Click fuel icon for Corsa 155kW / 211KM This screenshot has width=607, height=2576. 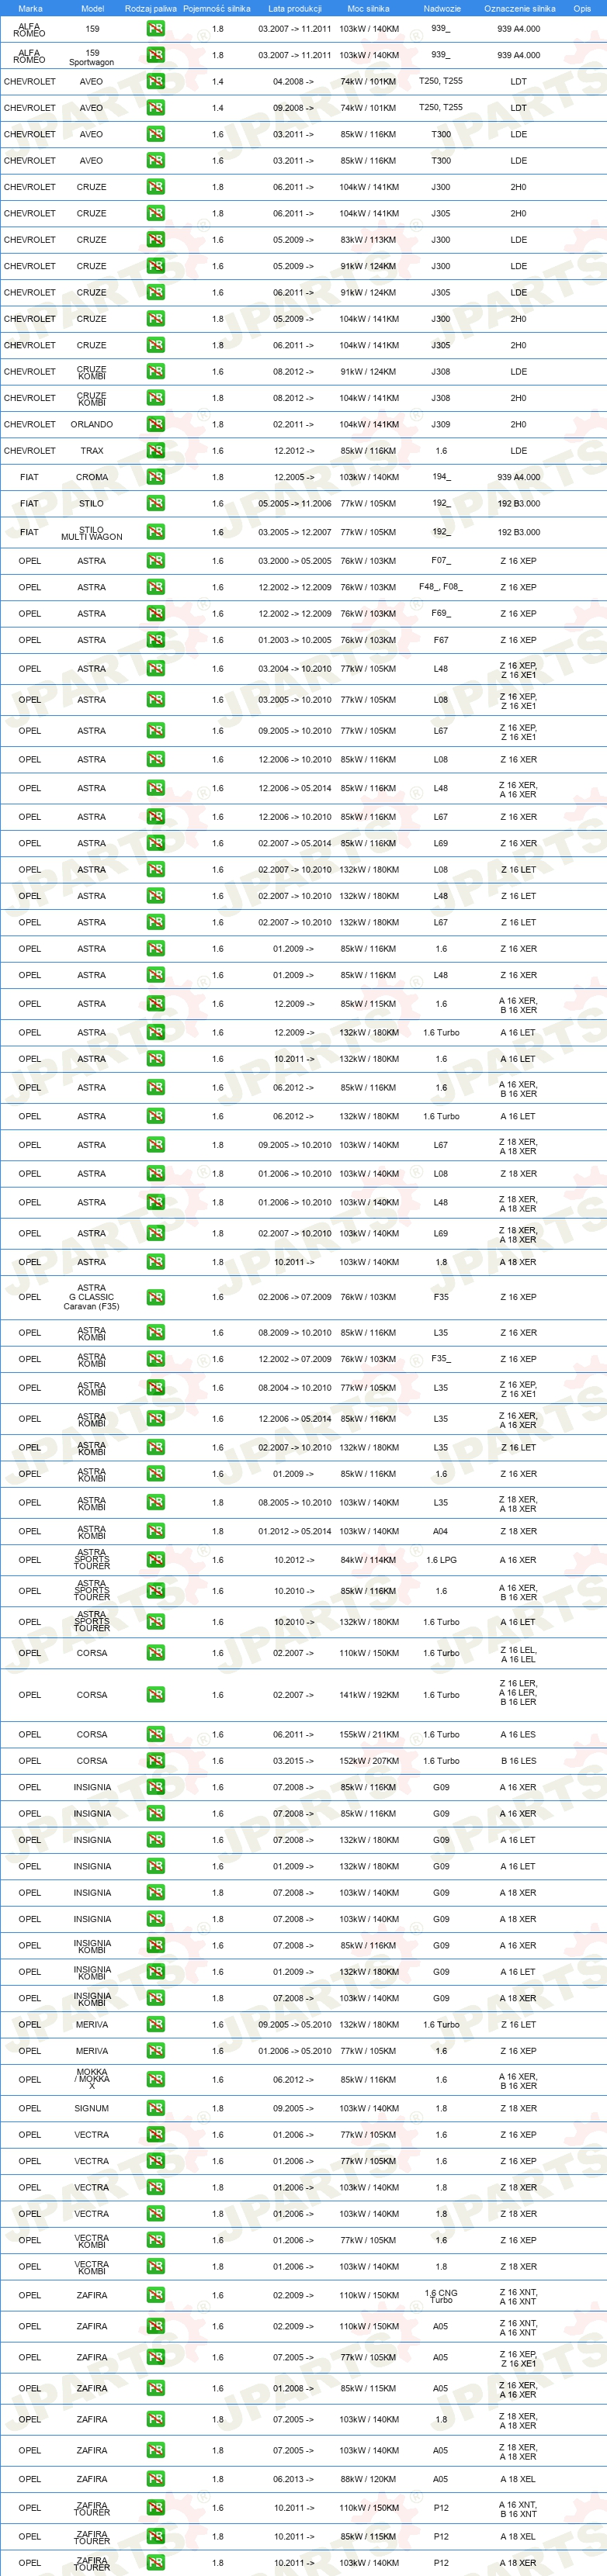click(x=155, y=1734)
